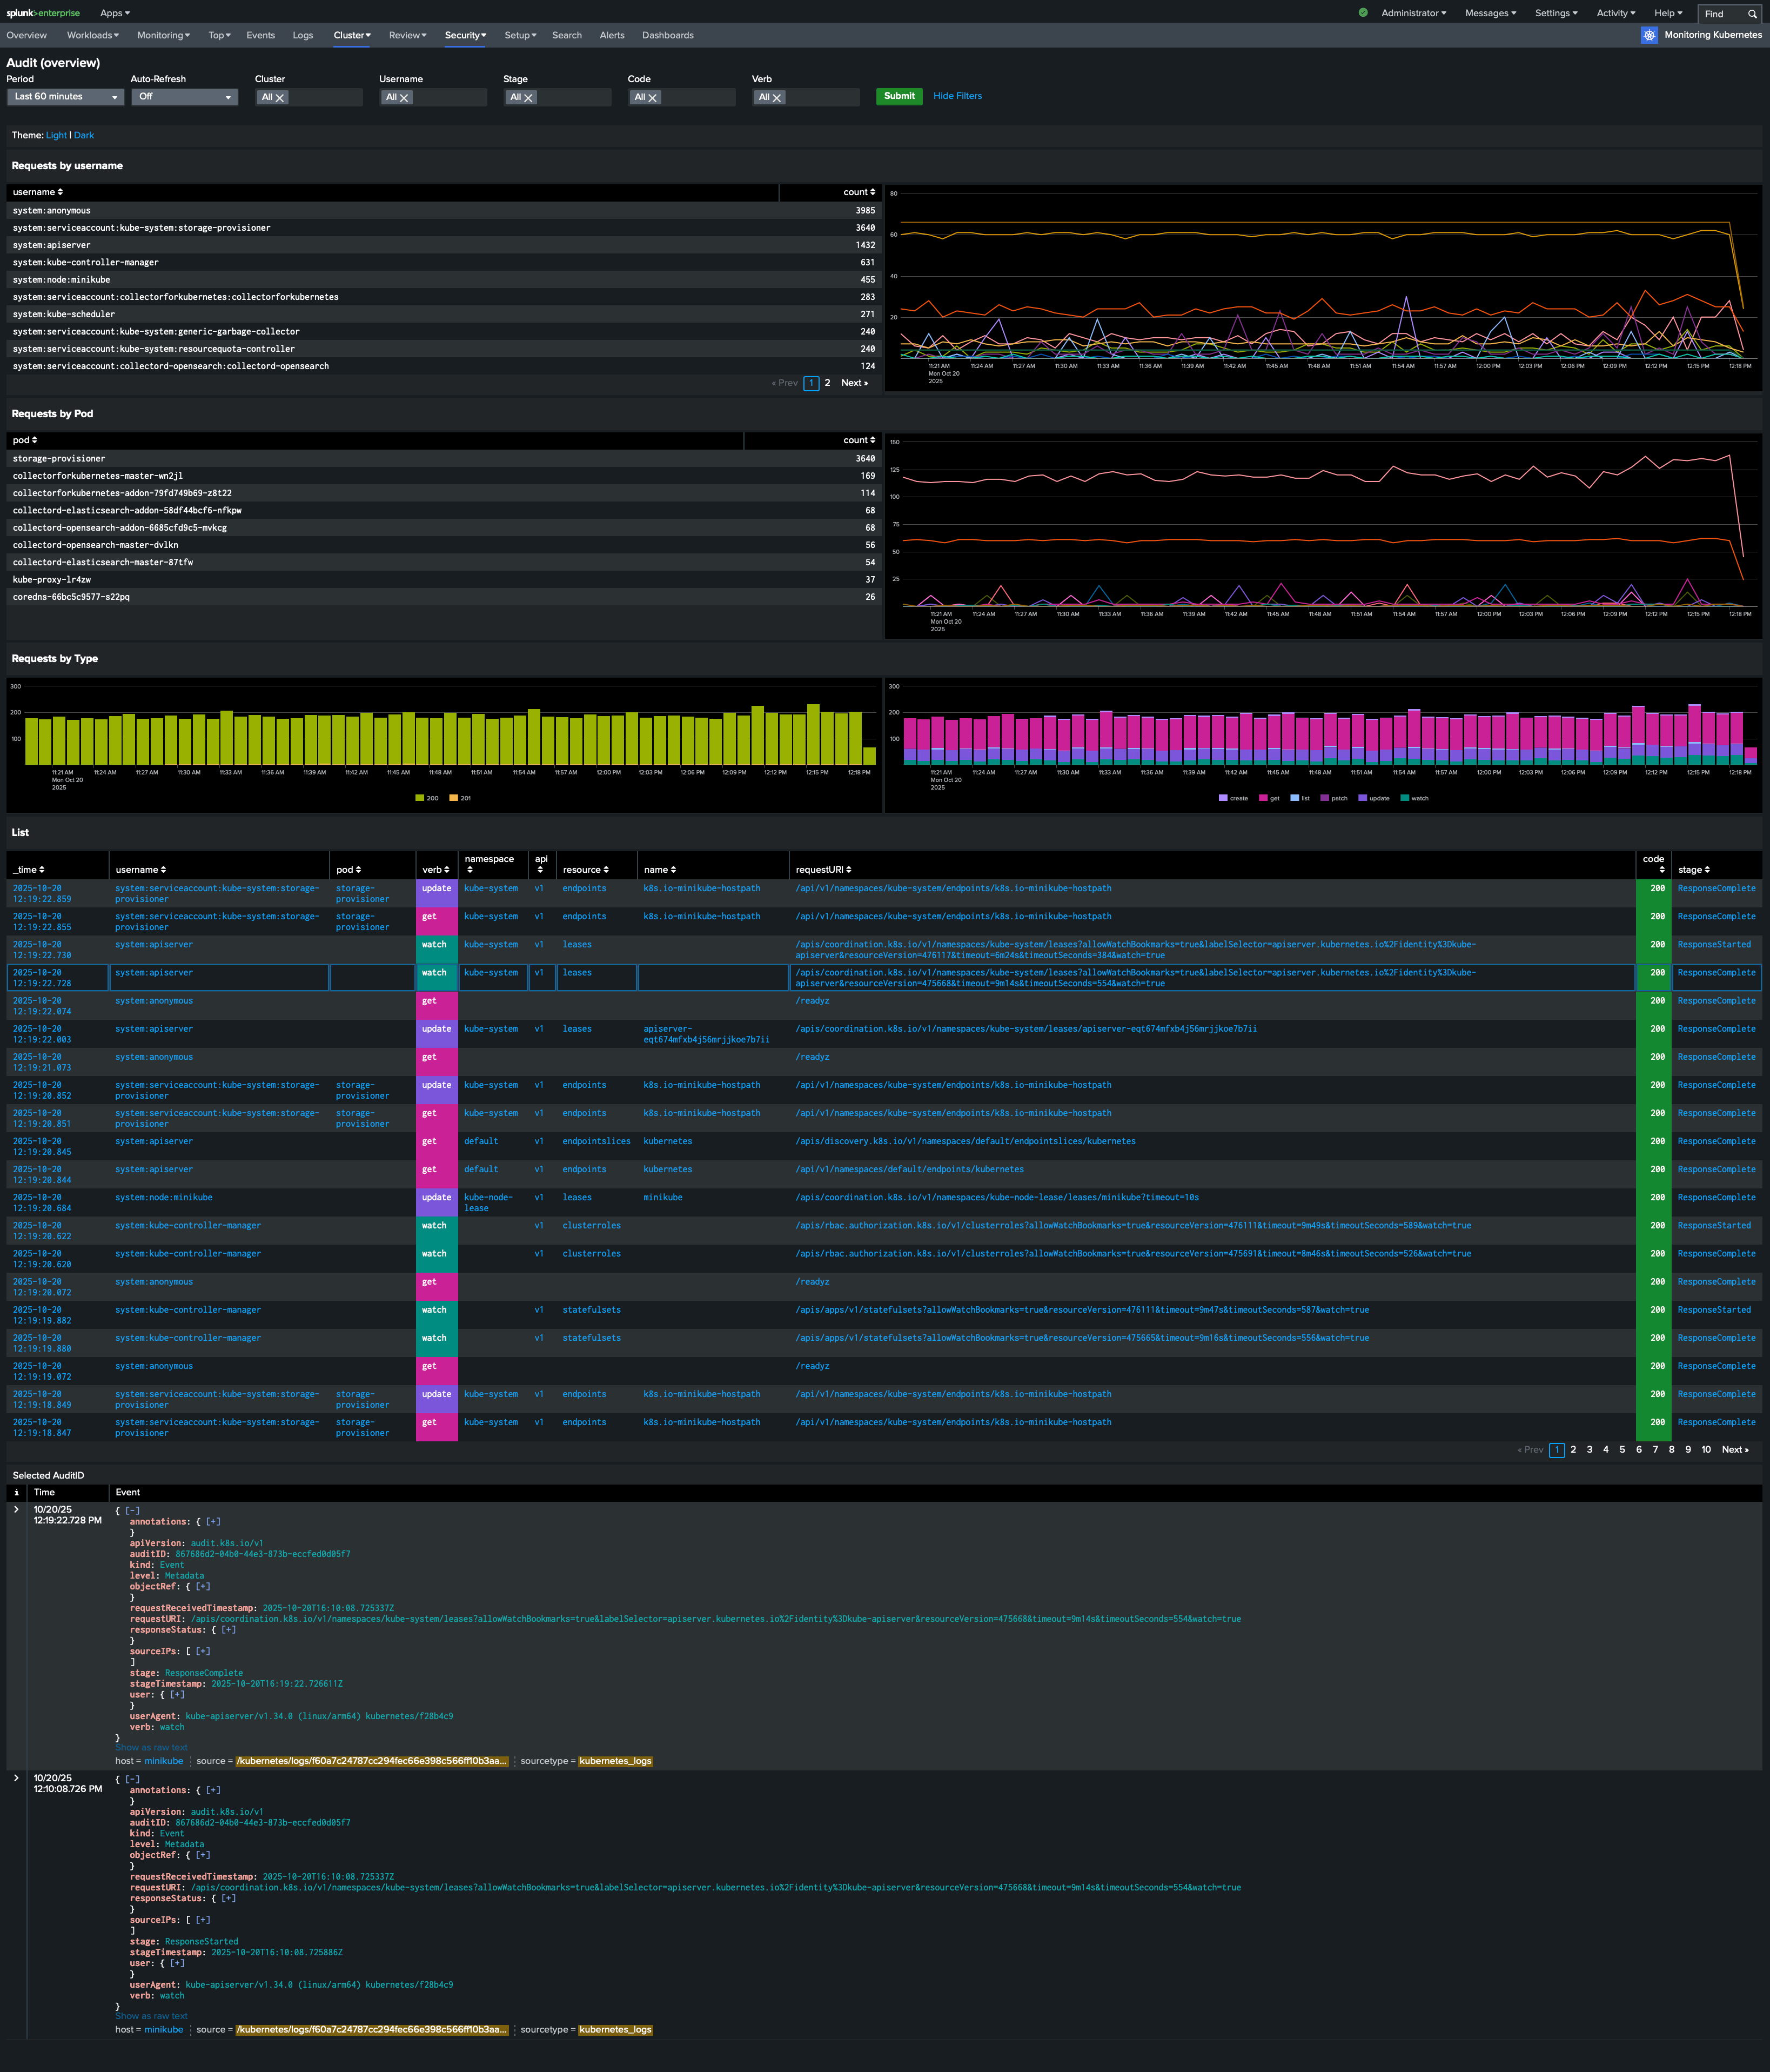Click the Hide Filters link
The height and width of the screenshot is (2072, 1770).
coord(957,96)
